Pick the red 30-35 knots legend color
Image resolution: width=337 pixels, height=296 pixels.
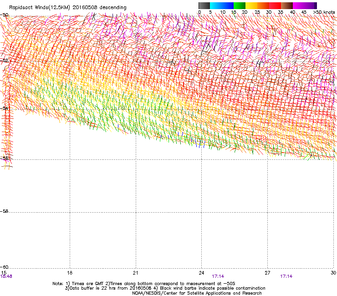tap(275, 5)
